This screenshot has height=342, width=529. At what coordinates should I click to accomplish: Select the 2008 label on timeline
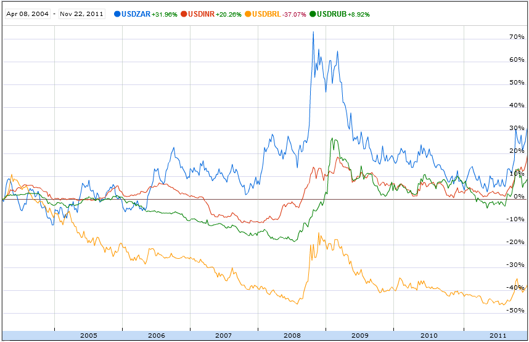[292, 335]
